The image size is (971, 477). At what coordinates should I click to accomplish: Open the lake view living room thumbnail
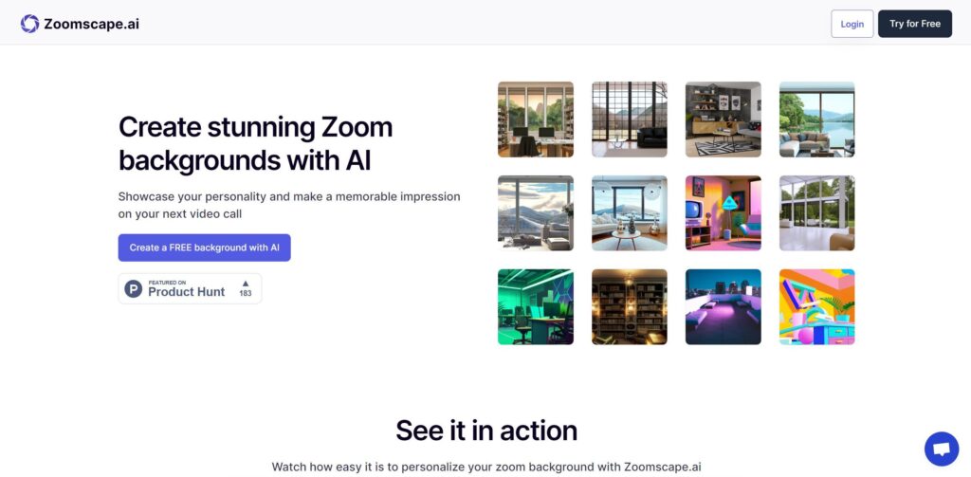(816, 119)
